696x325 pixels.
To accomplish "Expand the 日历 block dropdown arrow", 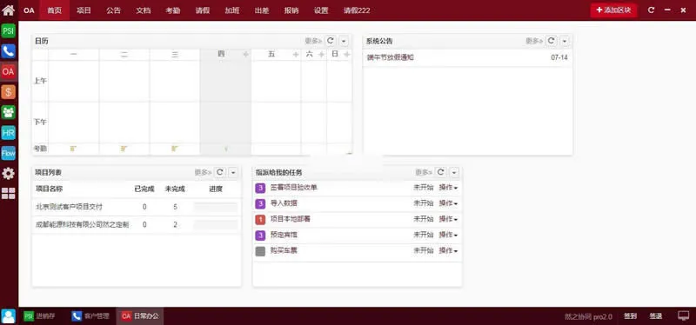I will (344, 41).
